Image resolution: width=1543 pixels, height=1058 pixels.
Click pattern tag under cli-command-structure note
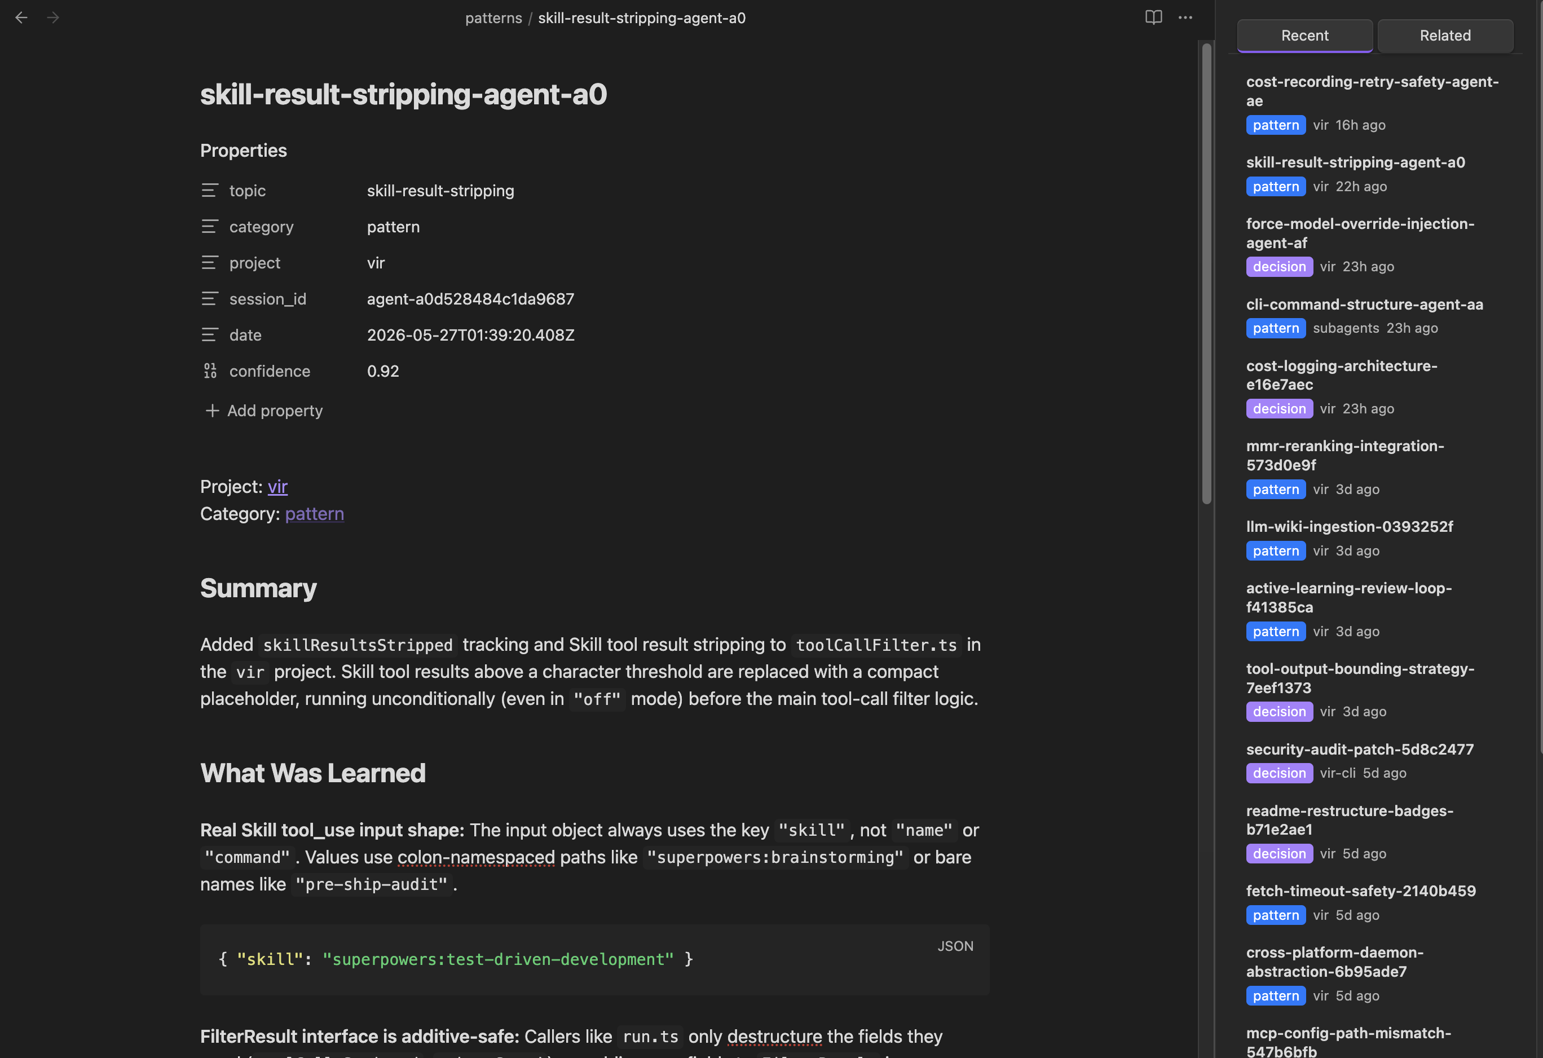1276,328
